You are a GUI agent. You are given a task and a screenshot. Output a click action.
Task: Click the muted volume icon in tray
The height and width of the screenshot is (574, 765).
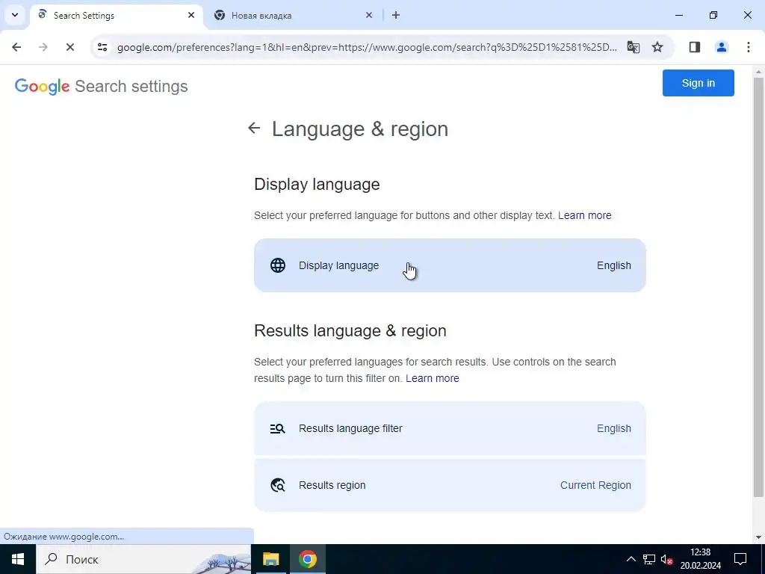coord(666,559)
